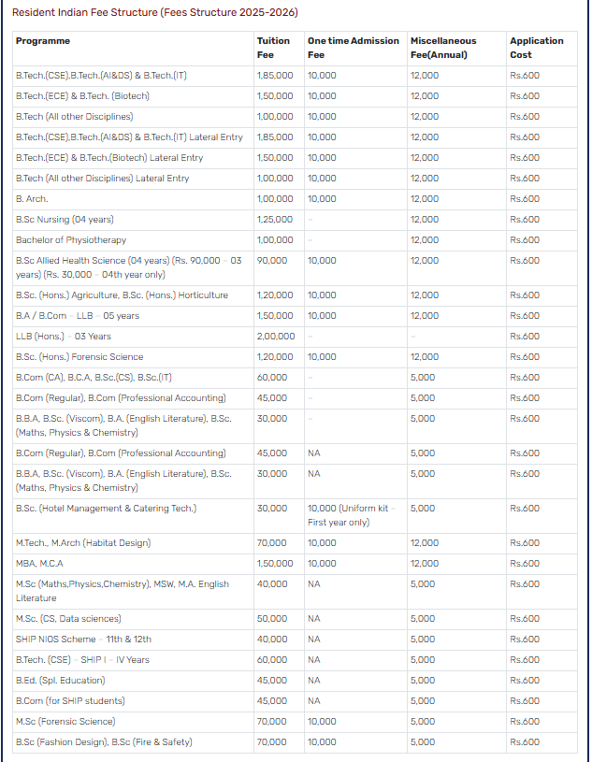The height and width of the screenshot is (762, 592).
Task: Click 10,000 (Uniform kit – First year only)
Action: click(x=352, y=515)
